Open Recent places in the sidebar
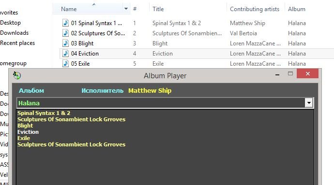 pyautogui.click(x=17, y=43)
